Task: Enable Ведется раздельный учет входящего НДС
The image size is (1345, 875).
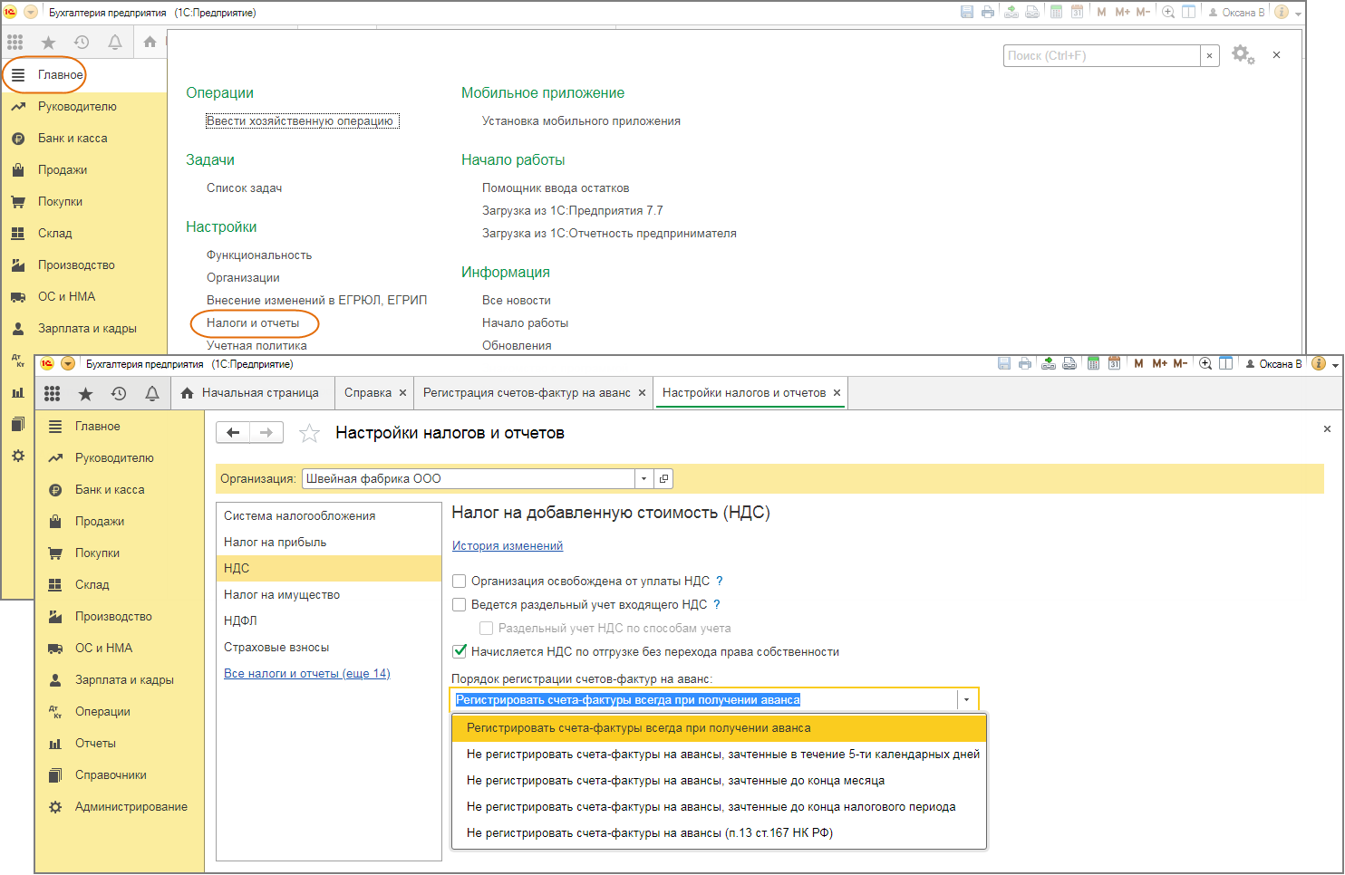Action: point(460,605)
